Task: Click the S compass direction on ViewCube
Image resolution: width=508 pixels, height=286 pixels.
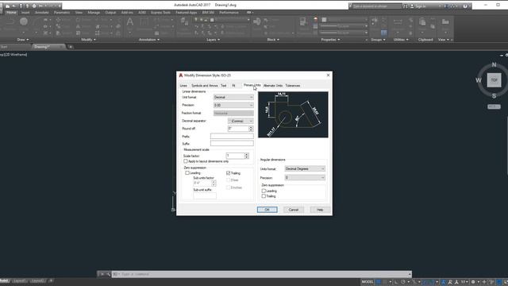Action: [x=494, y=95]
